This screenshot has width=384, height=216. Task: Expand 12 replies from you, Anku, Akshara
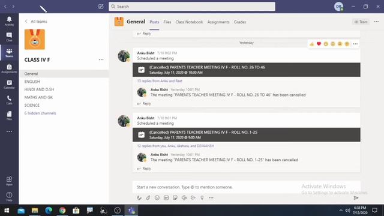pos(175,146)
